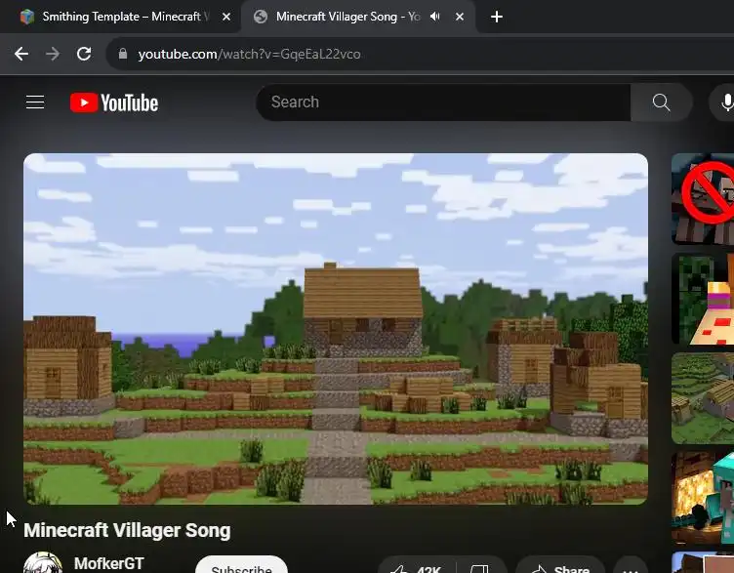Image resolution: width=734 pixels, height=573 pixels.
Task: Go forward with browser forward arrow
Action: (x=53, y=54)
